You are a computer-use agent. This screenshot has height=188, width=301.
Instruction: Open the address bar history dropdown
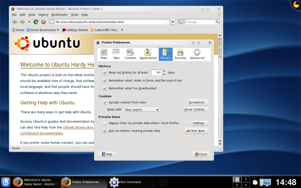click(x=173, y=22)
